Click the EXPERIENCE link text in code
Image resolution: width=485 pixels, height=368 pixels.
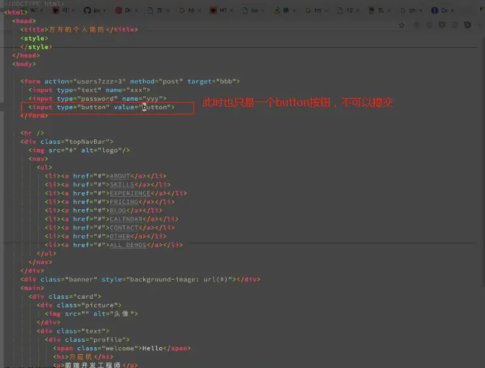(x=130, y=193)
